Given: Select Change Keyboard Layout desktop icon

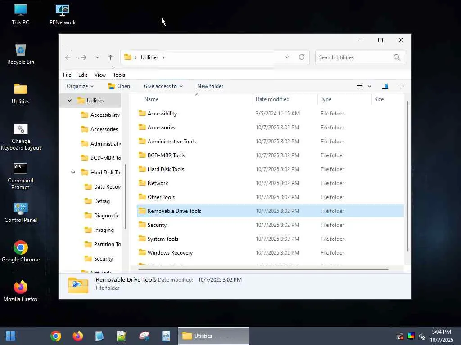Looking at the screenshot, I should click(21, 137).
